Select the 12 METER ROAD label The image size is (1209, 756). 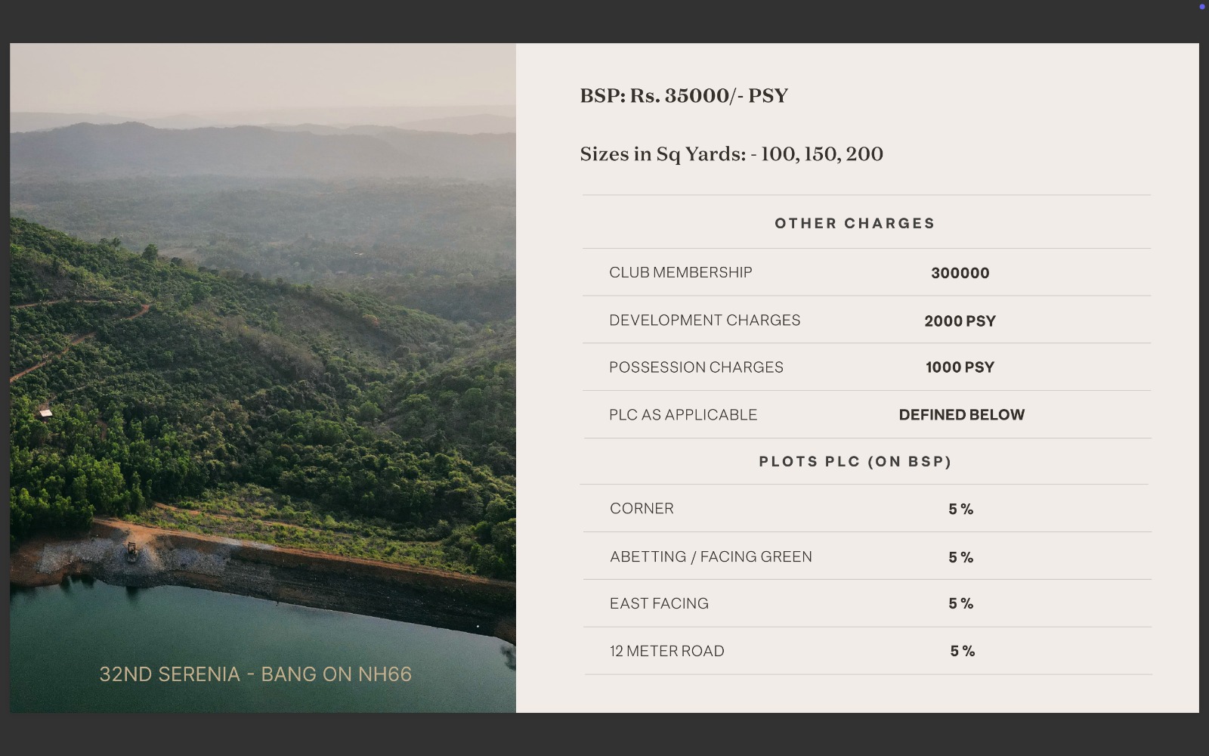click(x=666, y=651)
